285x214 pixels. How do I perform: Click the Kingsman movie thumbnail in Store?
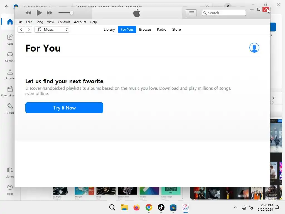pyautogui.click(x=256, y=193)
